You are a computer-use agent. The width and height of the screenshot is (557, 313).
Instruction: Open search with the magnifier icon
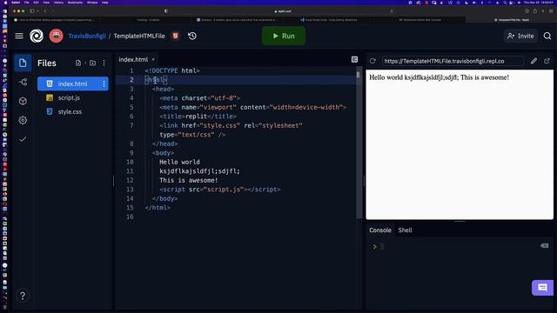(547, 36)
